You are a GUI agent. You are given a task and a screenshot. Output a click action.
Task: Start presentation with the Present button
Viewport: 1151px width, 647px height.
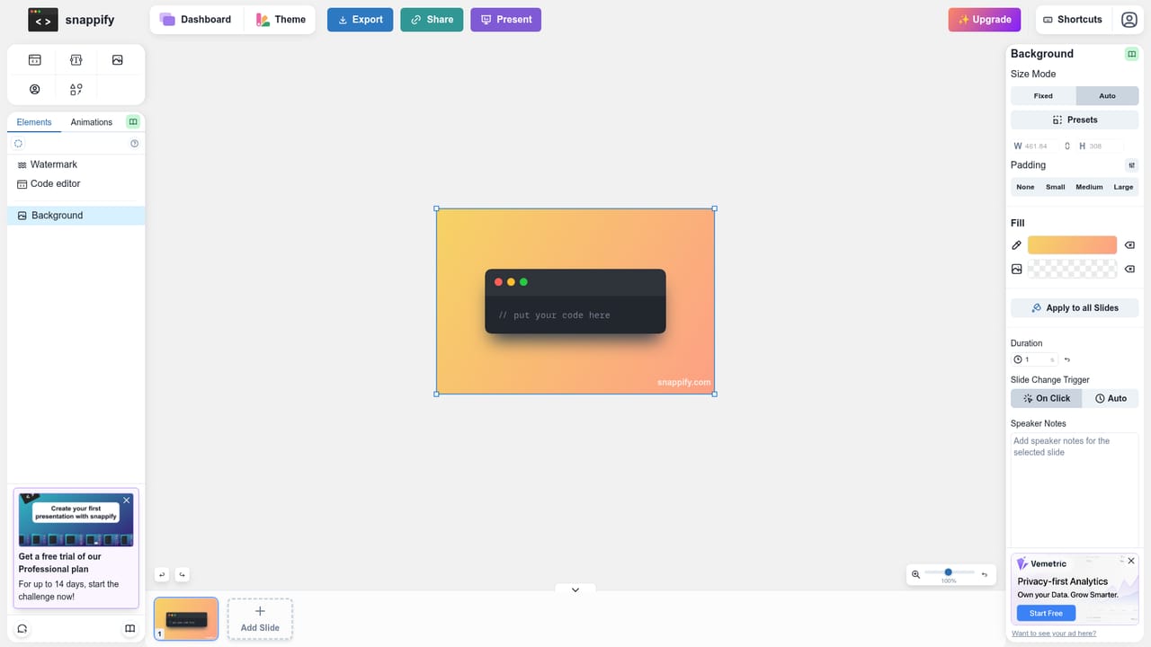coord(505,20)
